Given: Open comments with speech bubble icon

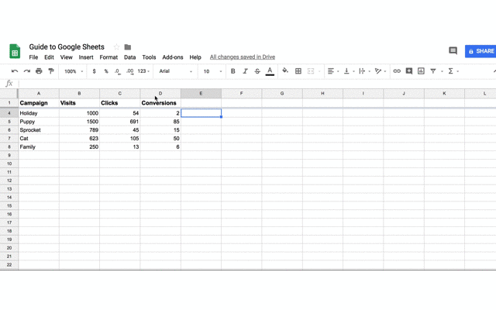Looking at the screenshot, I should pyautogui.click(x=453, y=50).
